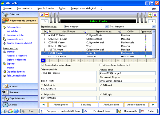Viewport: 160px width, 115px height.
Task: Click the green plus add icon
Action: pos(150,15)
